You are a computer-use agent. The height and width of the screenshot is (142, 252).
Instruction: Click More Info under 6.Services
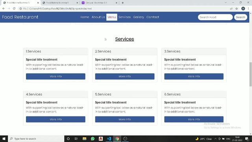(194, 119)
